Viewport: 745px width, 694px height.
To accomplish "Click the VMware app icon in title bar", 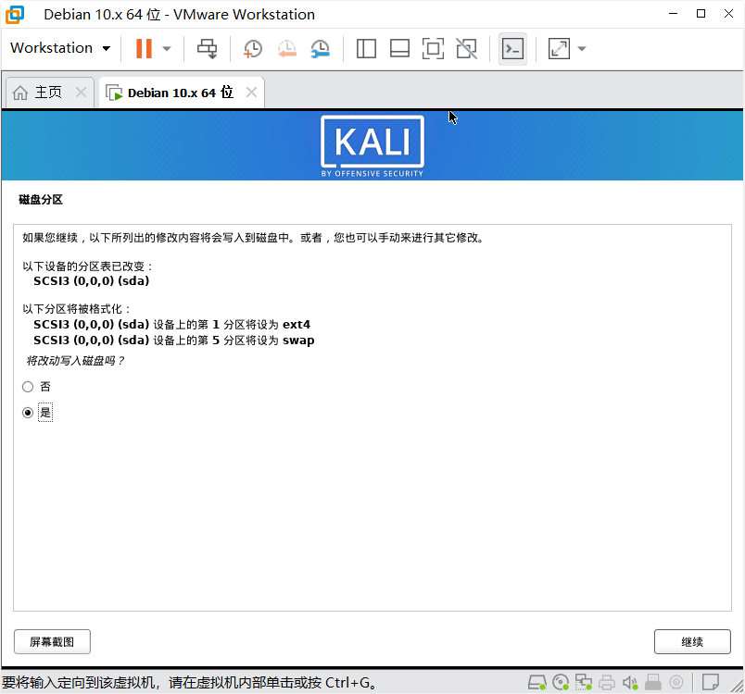I will (x=15, y=14).
